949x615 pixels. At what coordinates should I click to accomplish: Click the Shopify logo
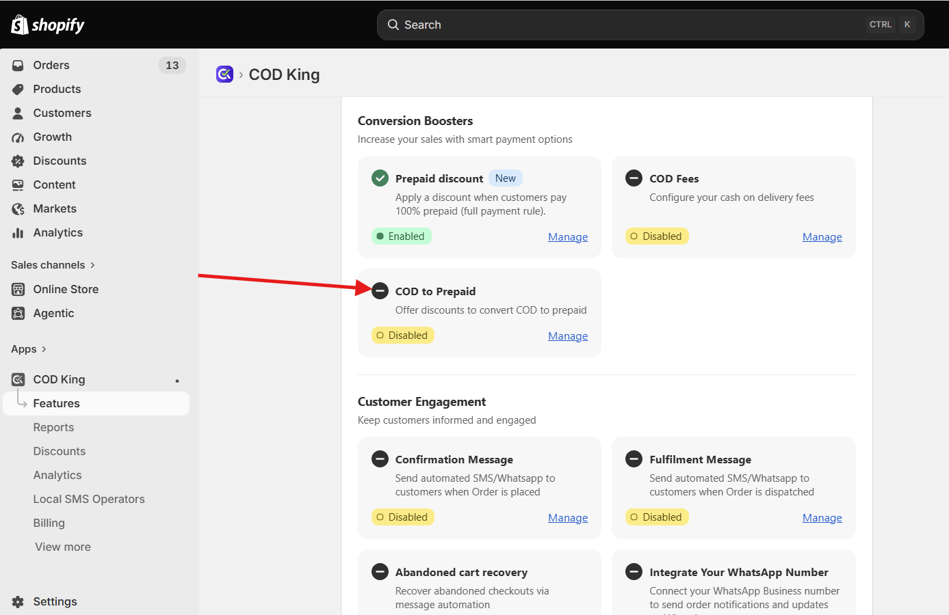point(48,25)
